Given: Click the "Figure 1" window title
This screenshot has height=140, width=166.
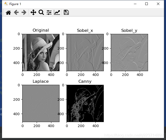Looking at the screenshot, I should [x=15, y=4].
